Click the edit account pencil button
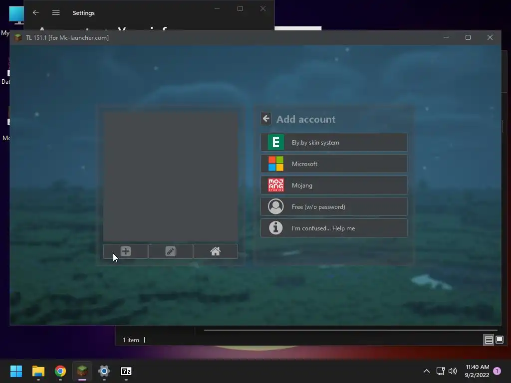Viewport: 511px width, 383px height. point(171,251)
